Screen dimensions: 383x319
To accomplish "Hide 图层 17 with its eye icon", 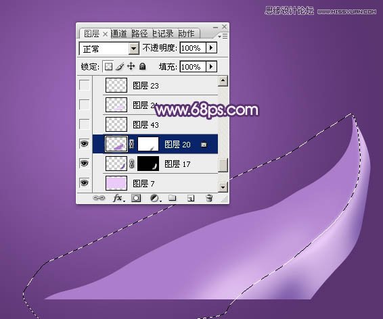I will 85,163.
